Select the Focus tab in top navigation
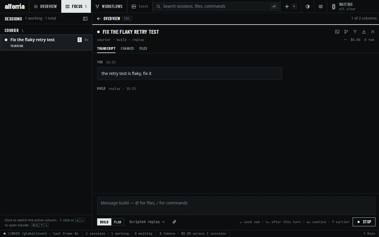The height and width of the screenshot is (237, 379). [76, 6]
